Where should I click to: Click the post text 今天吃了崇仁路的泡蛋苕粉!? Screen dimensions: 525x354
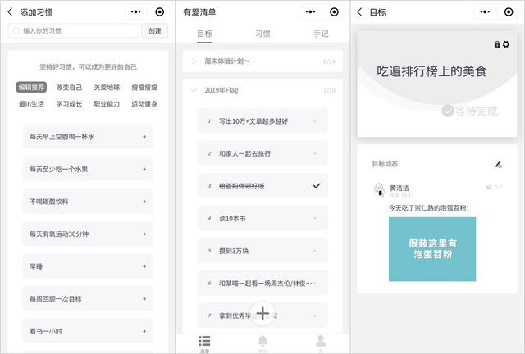point(429,208)
